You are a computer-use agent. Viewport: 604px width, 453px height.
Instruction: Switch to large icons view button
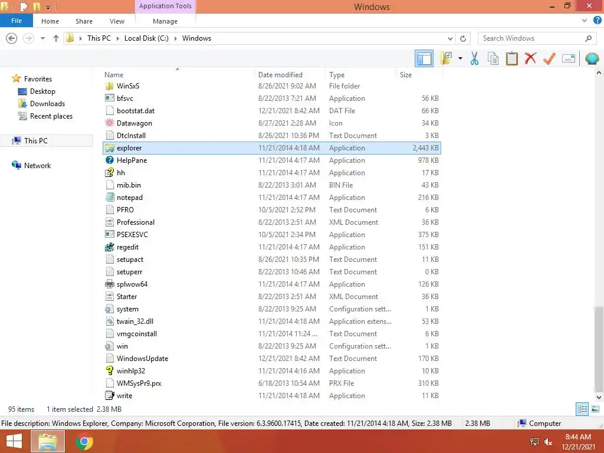tap(595, 409)
